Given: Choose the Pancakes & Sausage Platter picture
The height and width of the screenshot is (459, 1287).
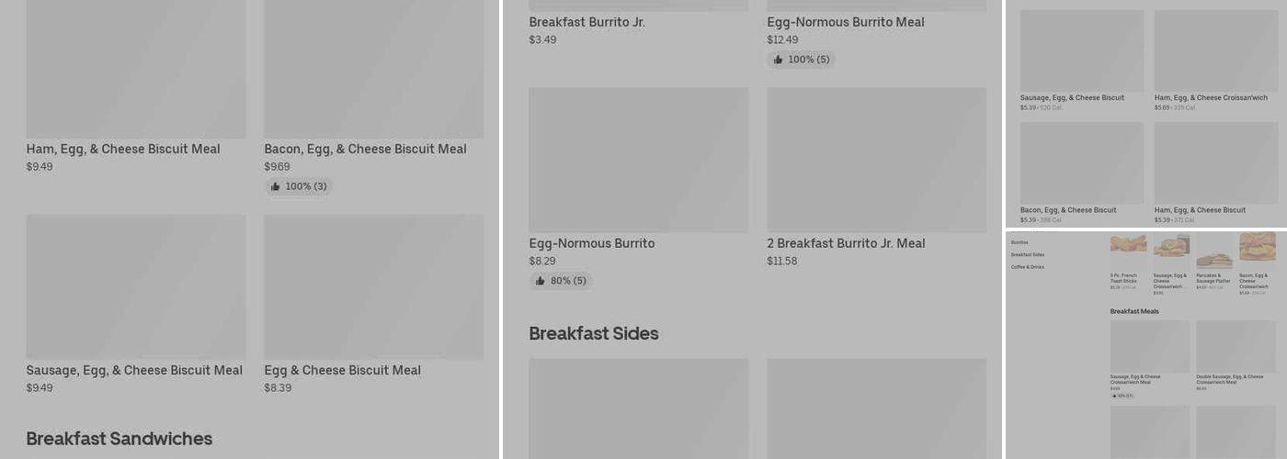Looking at the screenshot, I should pos(1214,251).
